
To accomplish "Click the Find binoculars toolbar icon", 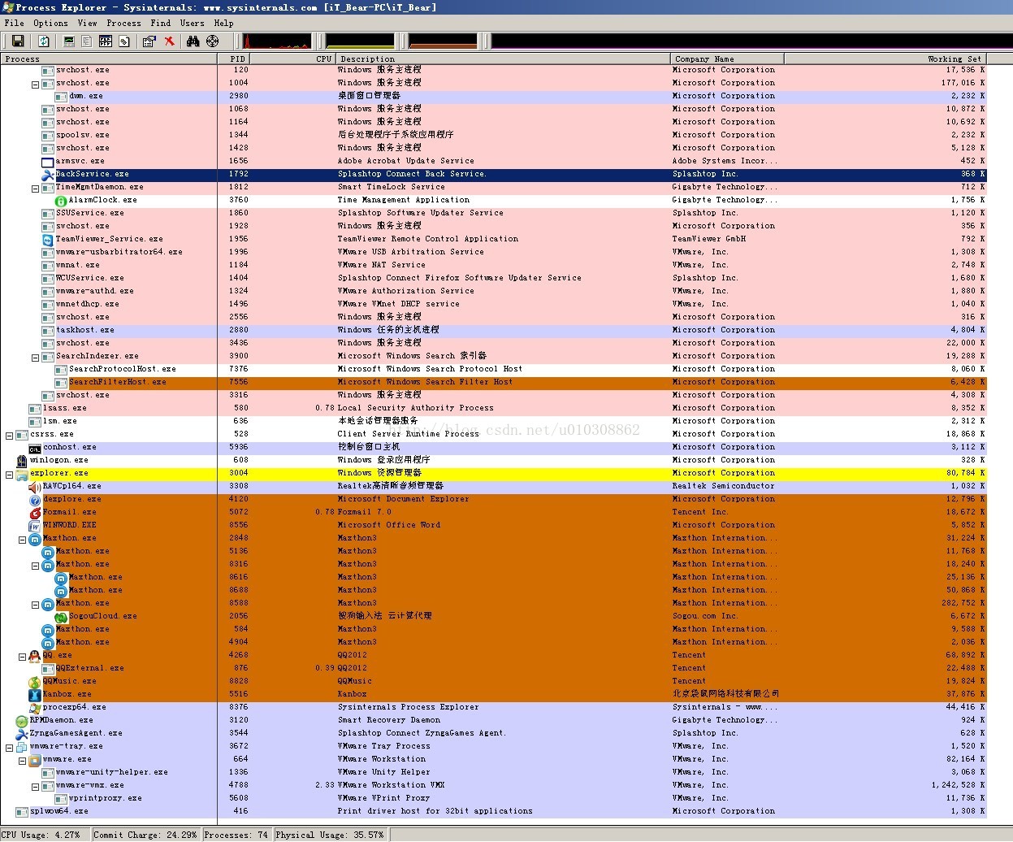I will [x=193, y=41].
